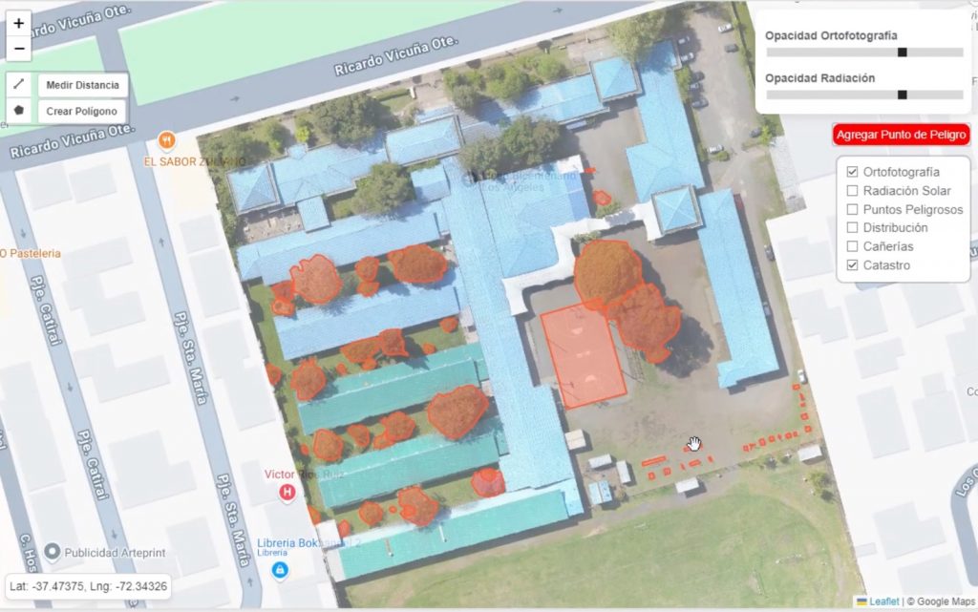The height and width of the screenshot is (612, 978).
Task: Click El Sabor restaurant map marker
Action: click(x=167, y=139)
